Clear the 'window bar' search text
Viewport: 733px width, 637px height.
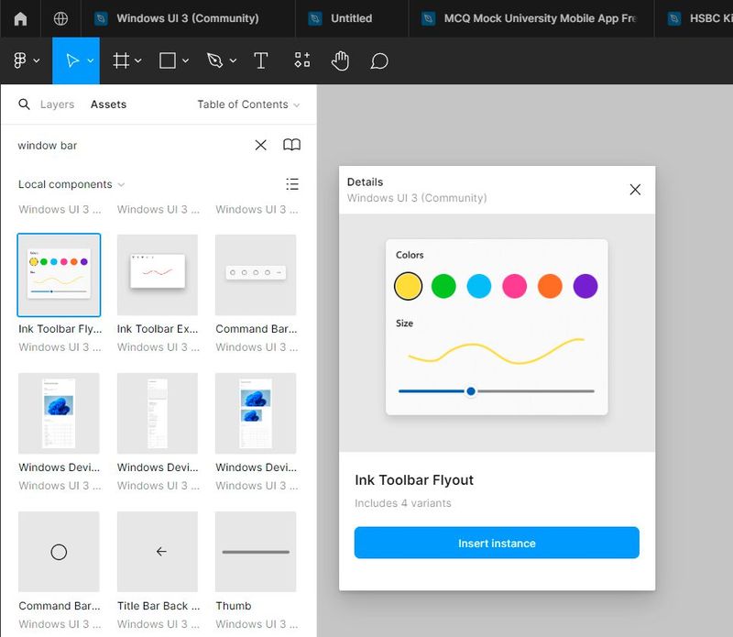261,145
